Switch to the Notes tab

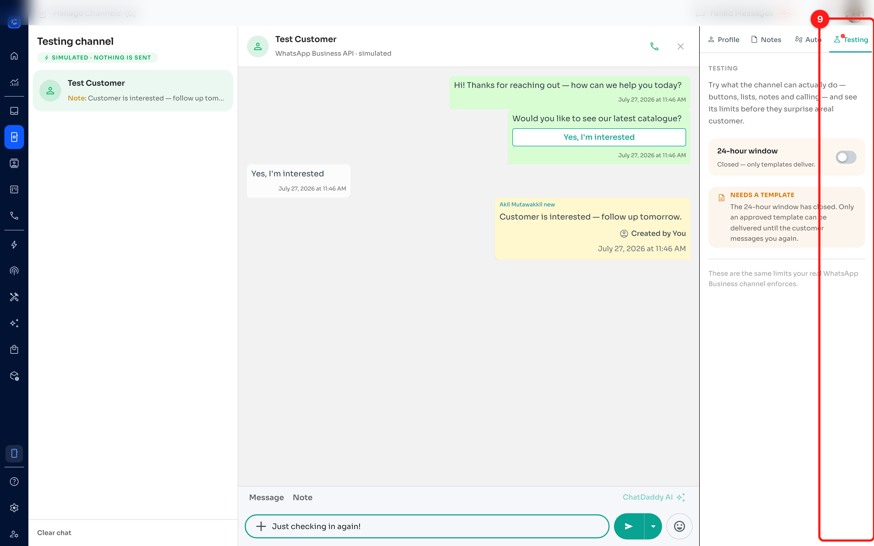(x=766, y=40)
